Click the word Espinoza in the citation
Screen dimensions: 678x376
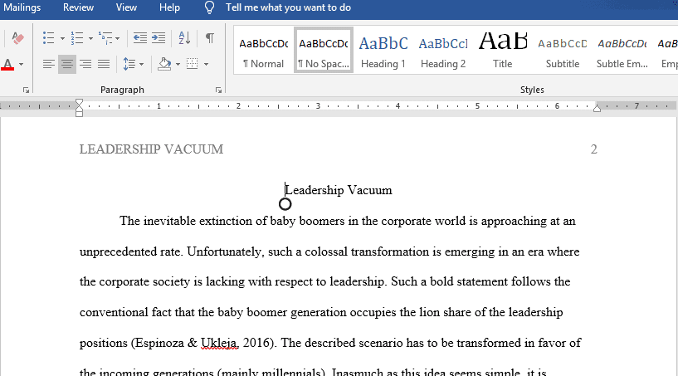point(159,343)
